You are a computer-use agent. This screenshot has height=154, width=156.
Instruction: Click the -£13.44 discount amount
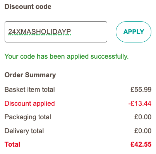click(140, 103)
